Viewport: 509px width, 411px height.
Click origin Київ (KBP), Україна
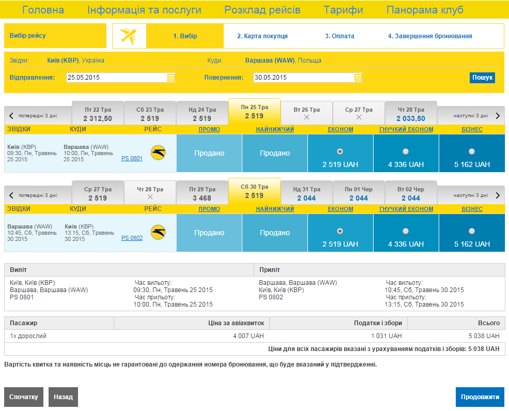click(75, 60)
